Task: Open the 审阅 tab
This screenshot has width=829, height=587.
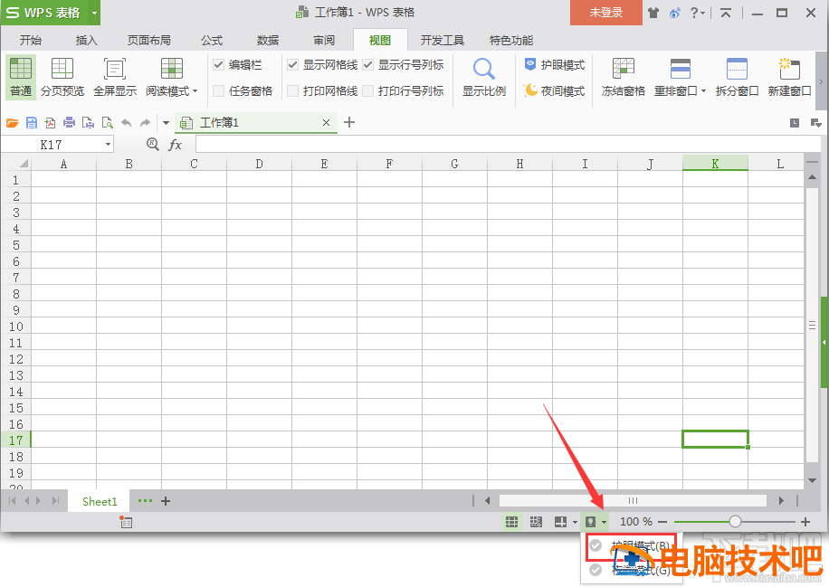Action: click(324, 40)
